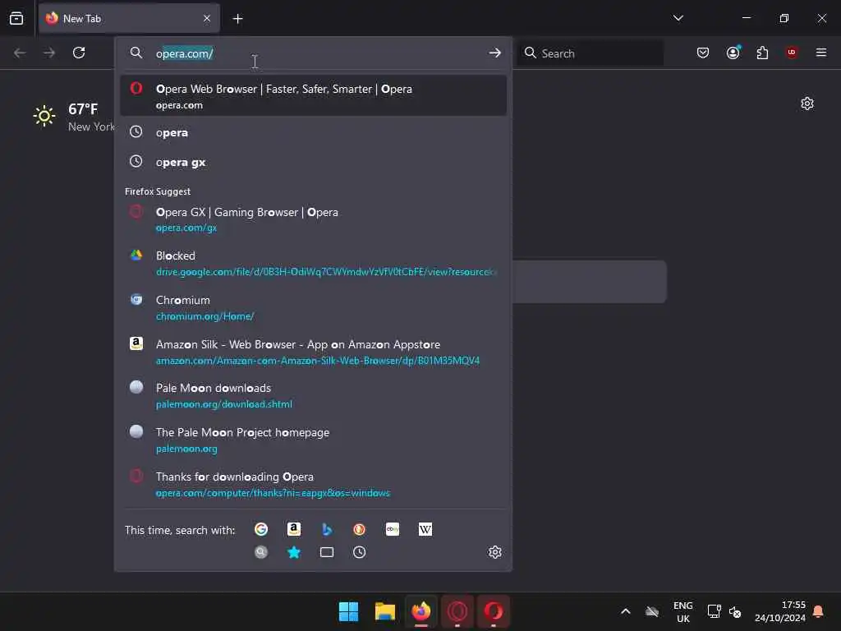Screen dimensions: 841x631
Task: Open New Tab personalize gear icon
Action: coord(807,104)
